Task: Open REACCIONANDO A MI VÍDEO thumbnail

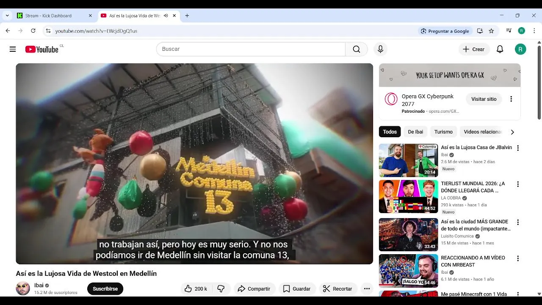Action: pyautogui.click(x=408, y=270)
